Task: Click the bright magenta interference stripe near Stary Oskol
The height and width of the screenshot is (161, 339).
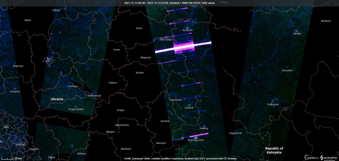Action: pos(183,47)
